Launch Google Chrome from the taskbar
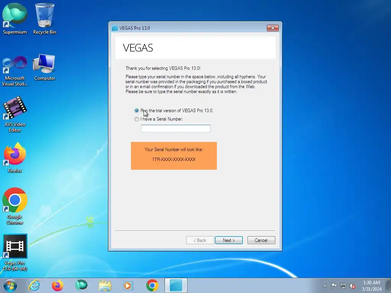This screenshot has width=391, height=293. (152, 285)
